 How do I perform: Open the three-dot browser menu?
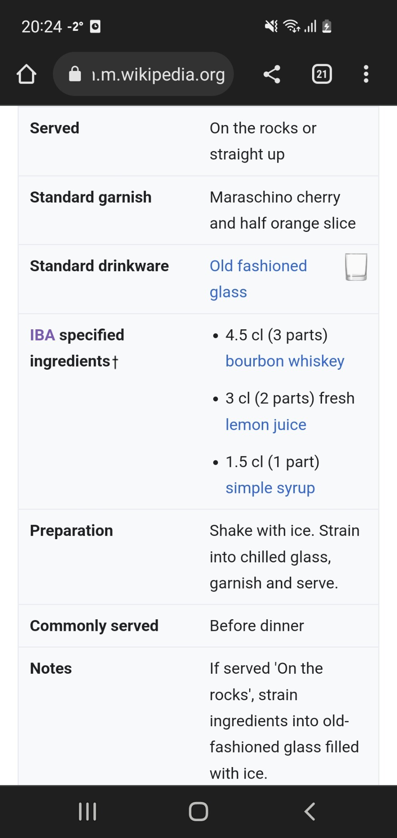pos(366,74)
